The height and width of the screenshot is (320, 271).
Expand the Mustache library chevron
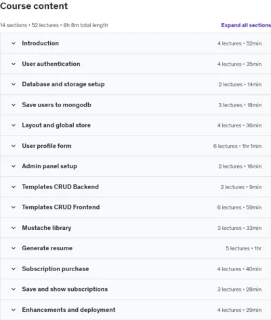(14, 228)
